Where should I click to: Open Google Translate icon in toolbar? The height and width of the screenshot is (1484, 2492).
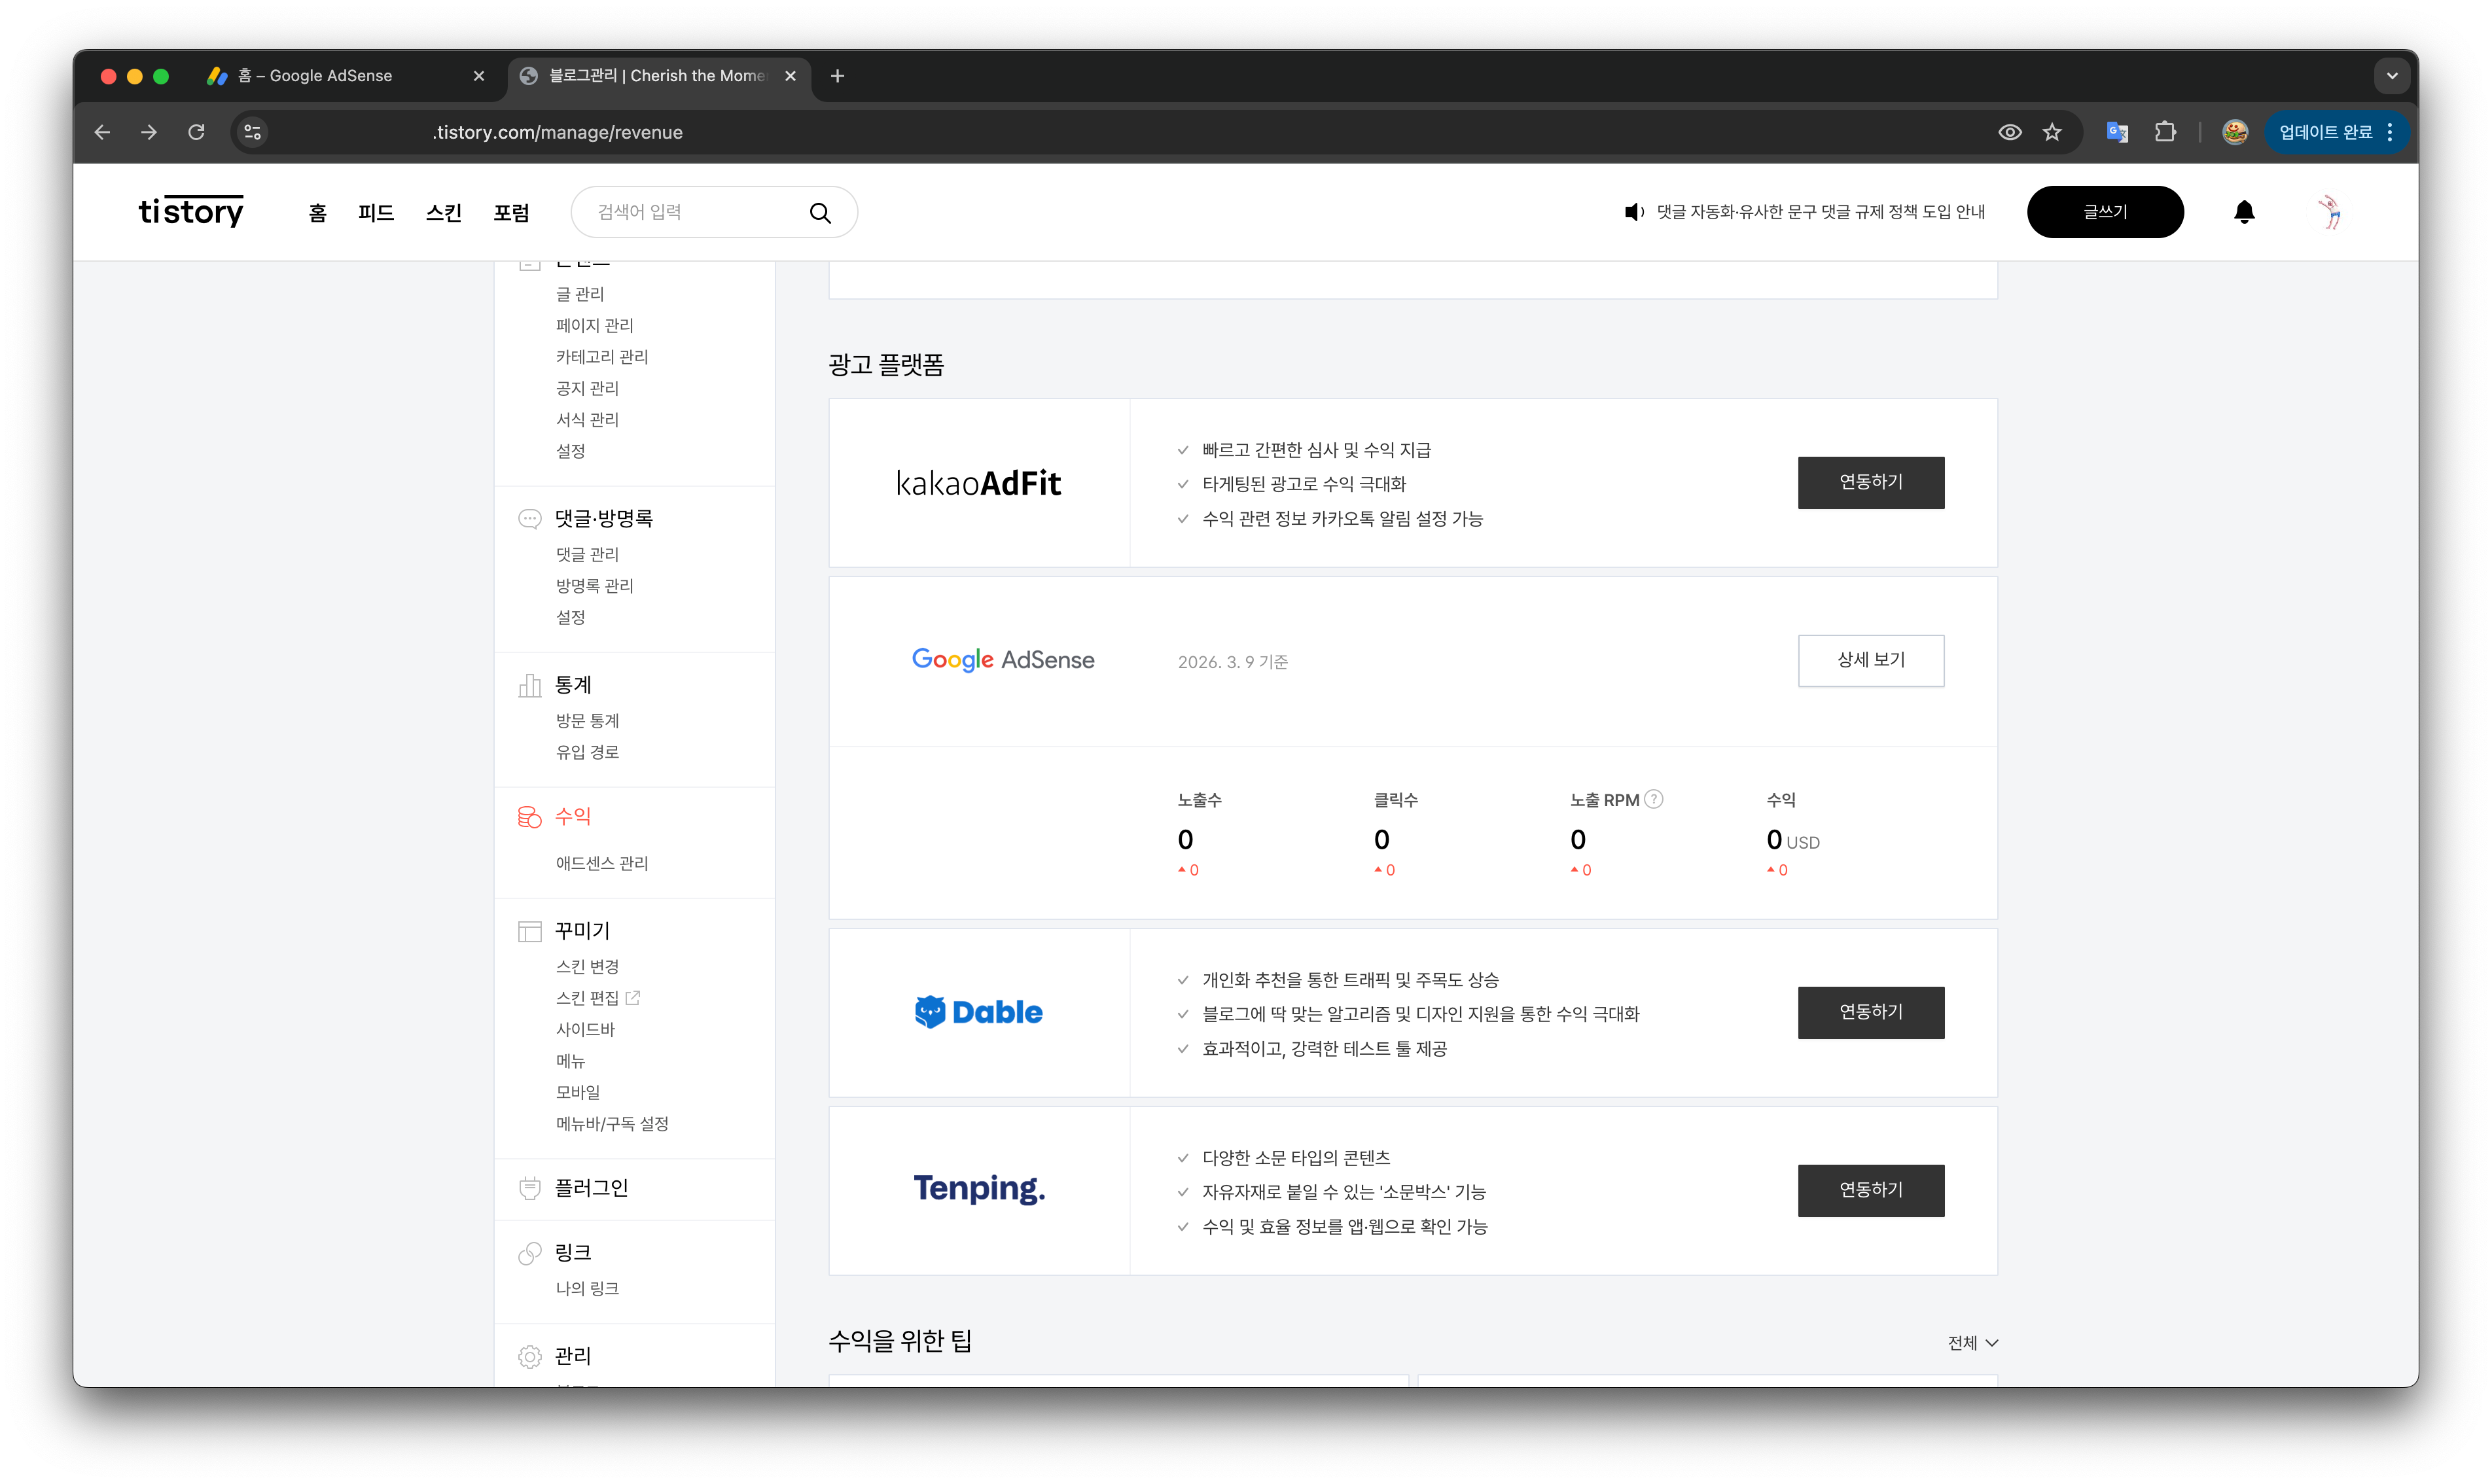click(2117, 132)
